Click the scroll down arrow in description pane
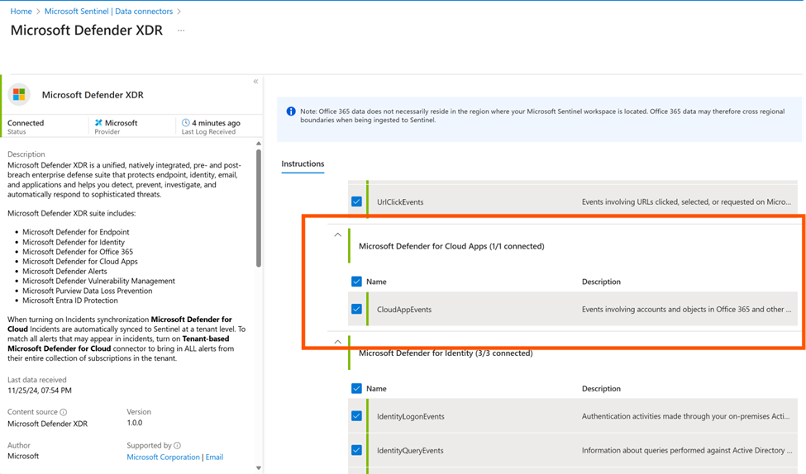Image resolution: width=806 pixels, height=474 pixels. click(x=259, y=468)
